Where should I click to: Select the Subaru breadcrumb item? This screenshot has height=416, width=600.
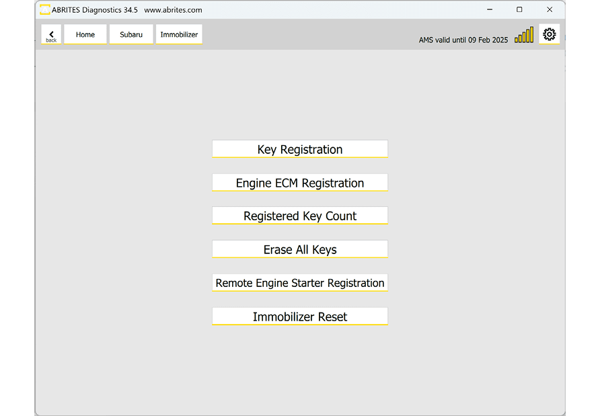[x=131, y=35]
